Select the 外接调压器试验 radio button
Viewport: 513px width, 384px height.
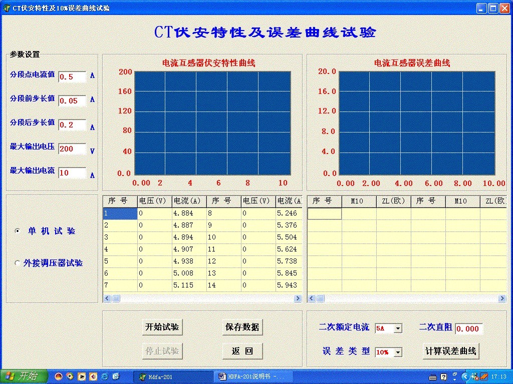[18, 262]
